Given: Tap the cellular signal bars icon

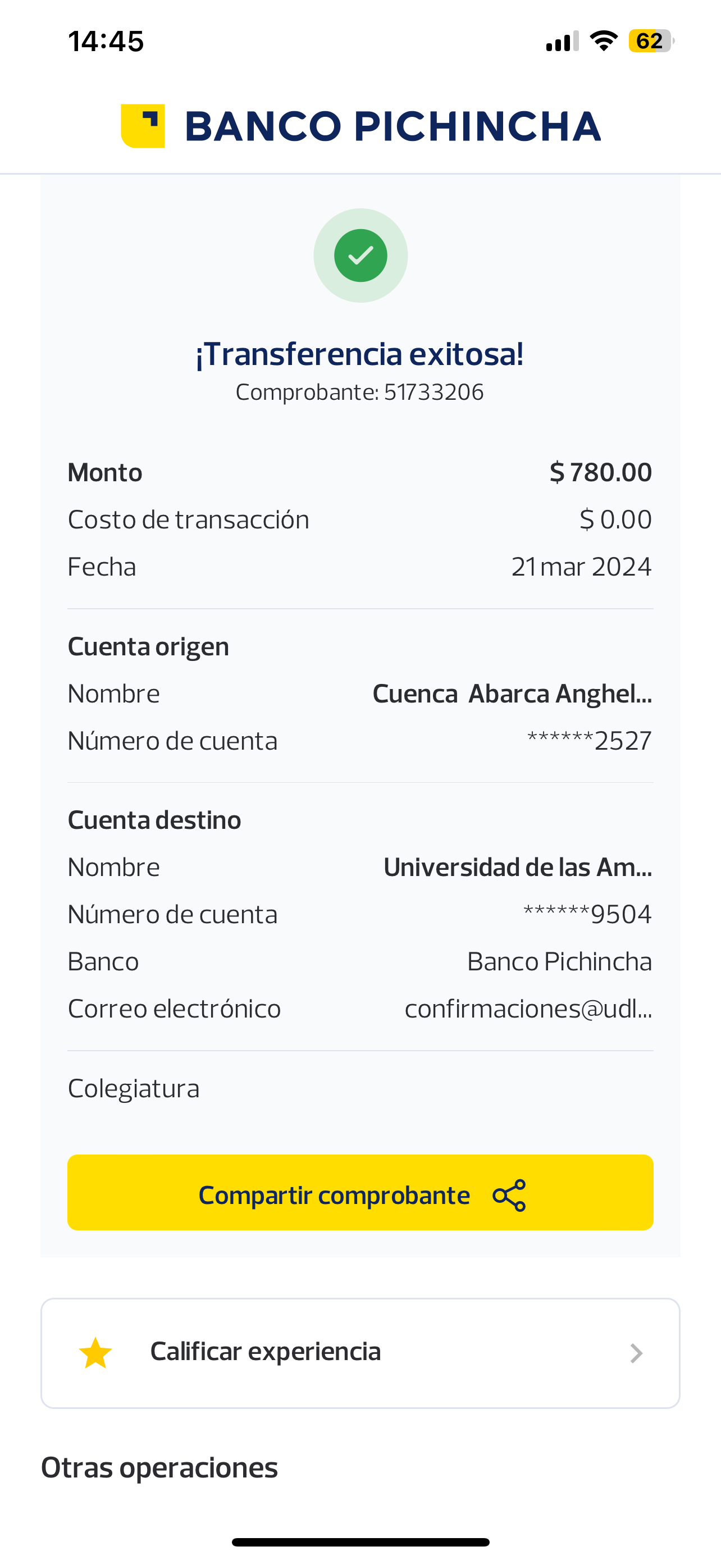Looking at the screenshot, I should tap(562, 42).
